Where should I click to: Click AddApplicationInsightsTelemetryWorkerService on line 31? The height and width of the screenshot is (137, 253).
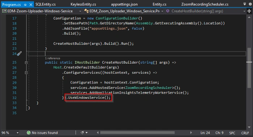tap(136, 93)
